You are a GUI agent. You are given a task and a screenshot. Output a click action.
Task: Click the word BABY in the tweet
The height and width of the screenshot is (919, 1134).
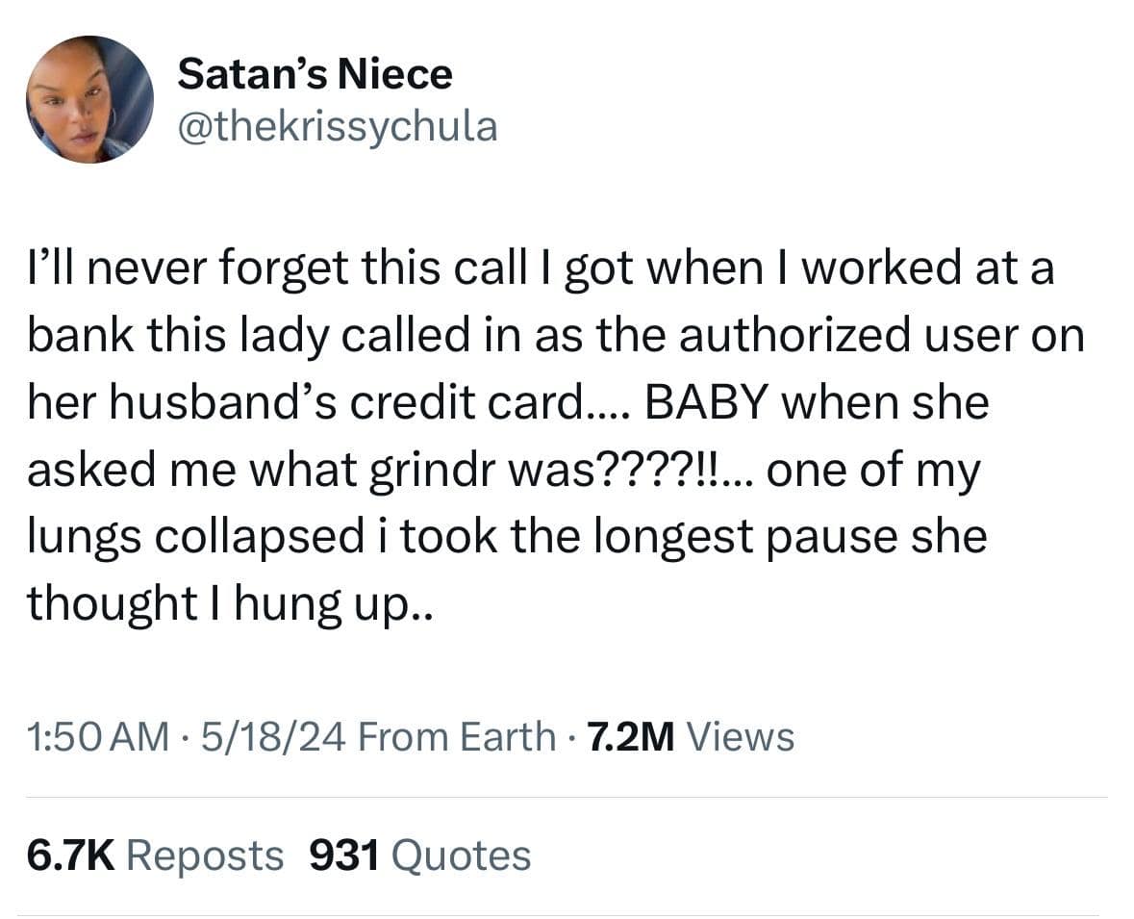(x=708, y=402)
